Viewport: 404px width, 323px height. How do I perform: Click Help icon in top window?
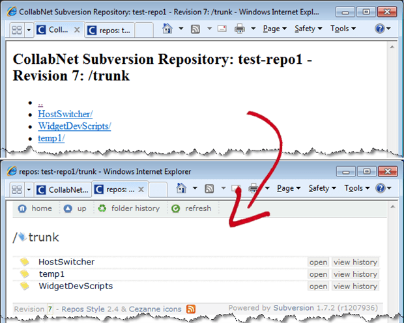(380, 29)
